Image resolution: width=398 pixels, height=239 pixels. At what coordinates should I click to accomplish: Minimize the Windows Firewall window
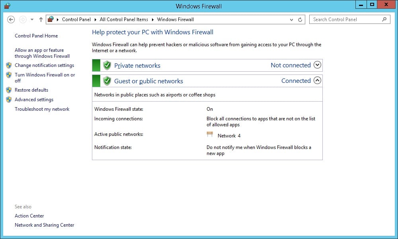[361, 4]
